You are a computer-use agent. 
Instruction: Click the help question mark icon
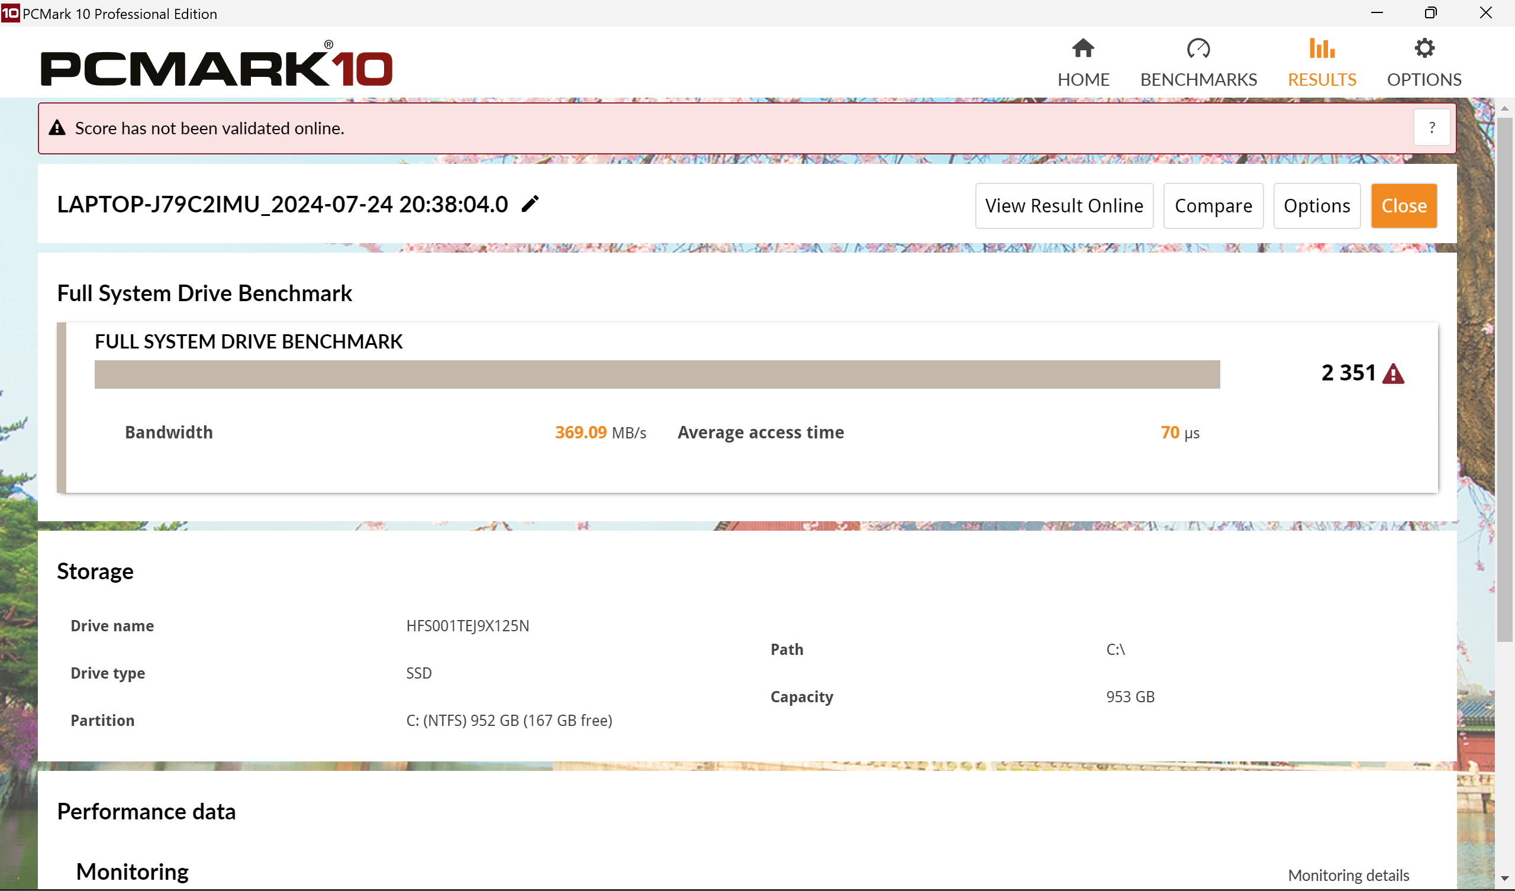[1432, 127]
